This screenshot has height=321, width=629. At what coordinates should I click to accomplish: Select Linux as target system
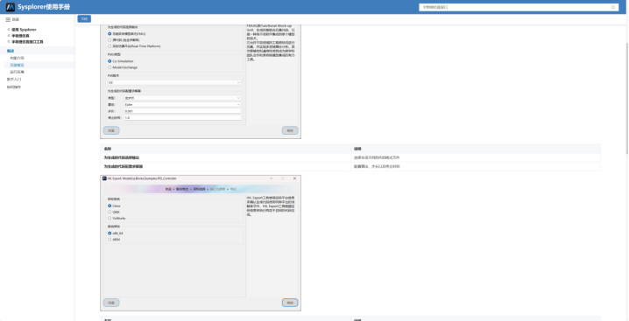point(110,206)
